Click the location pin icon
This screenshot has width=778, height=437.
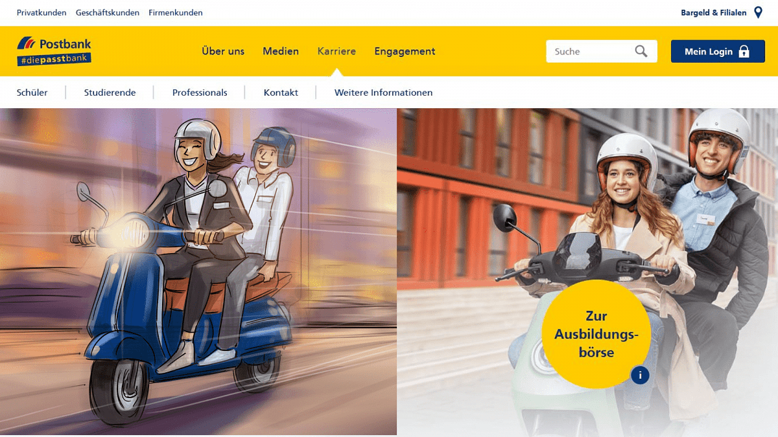(758, 12)
